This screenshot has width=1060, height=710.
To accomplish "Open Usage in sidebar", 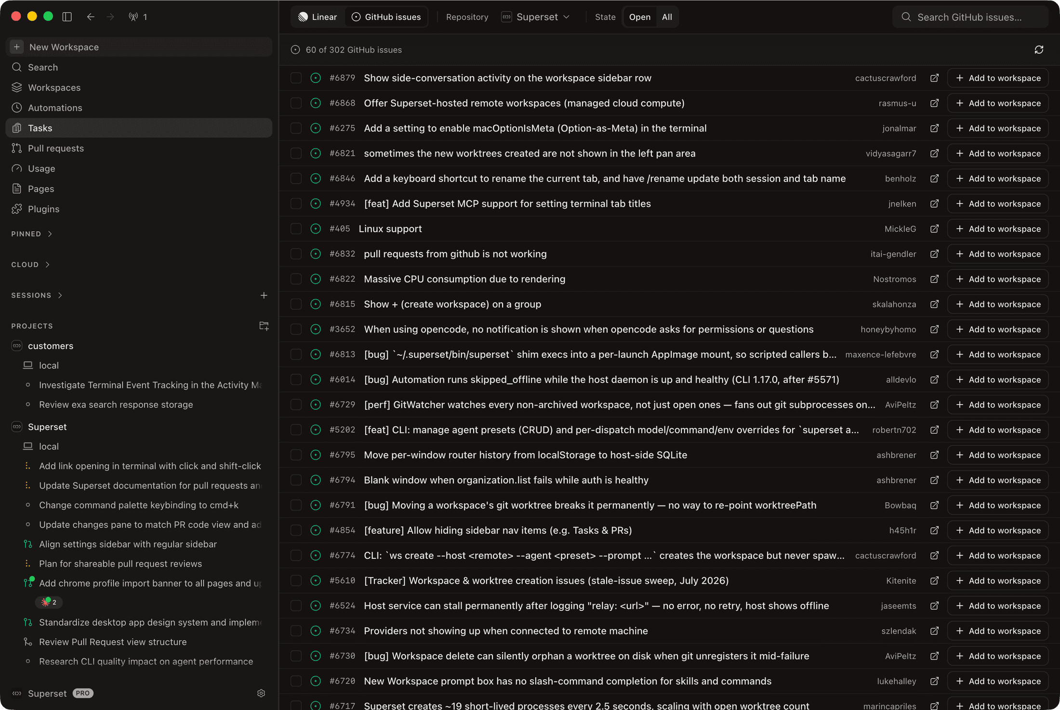I will coord(139,169).
